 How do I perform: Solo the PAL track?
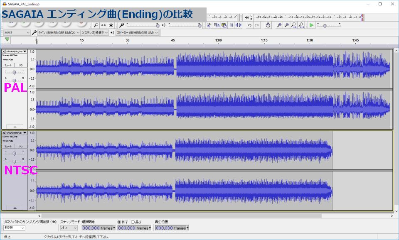coord(20,65)
